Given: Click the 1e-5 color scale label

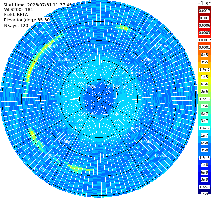Looking at the screenshot, I should [x=204, y=77].
